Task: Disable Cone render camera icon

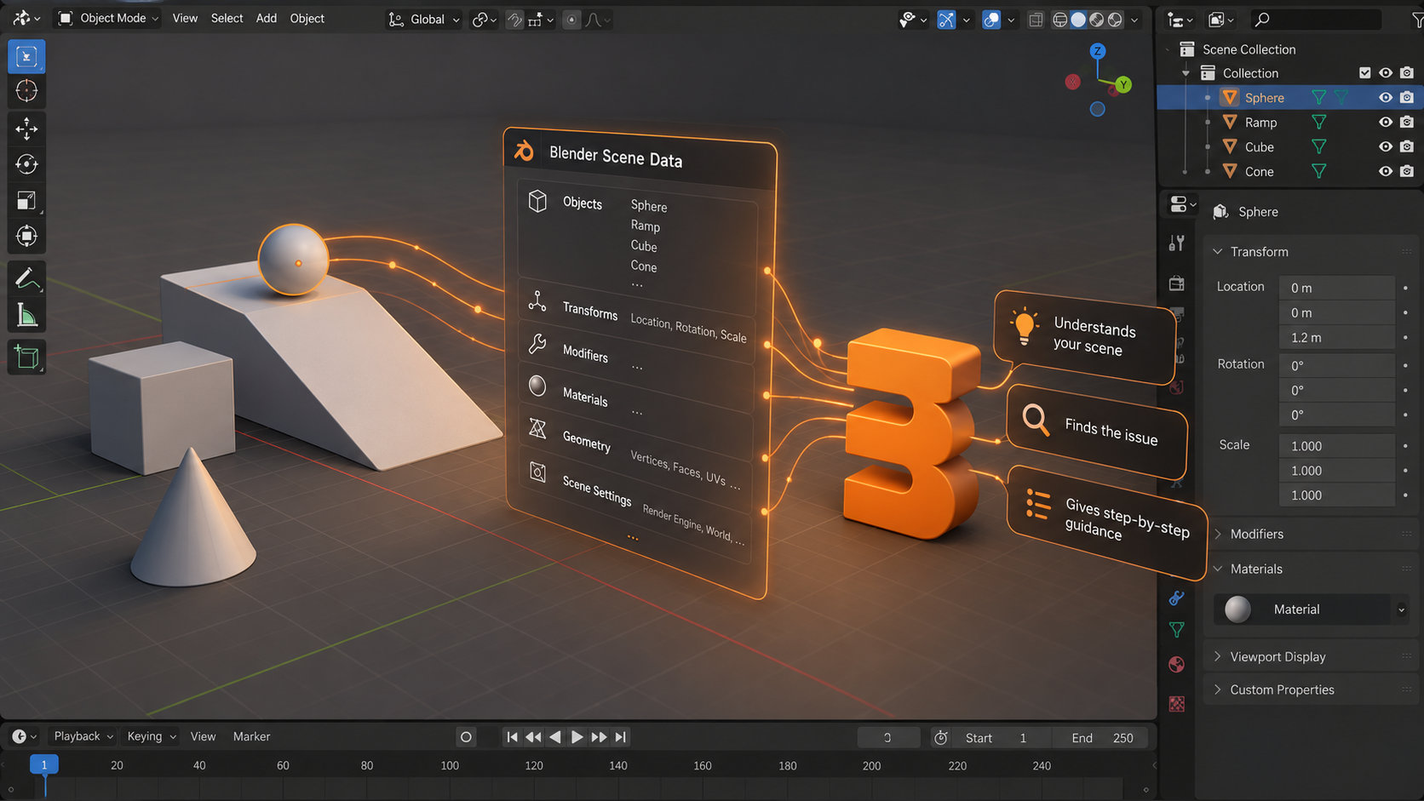Action: point(1407,171)
